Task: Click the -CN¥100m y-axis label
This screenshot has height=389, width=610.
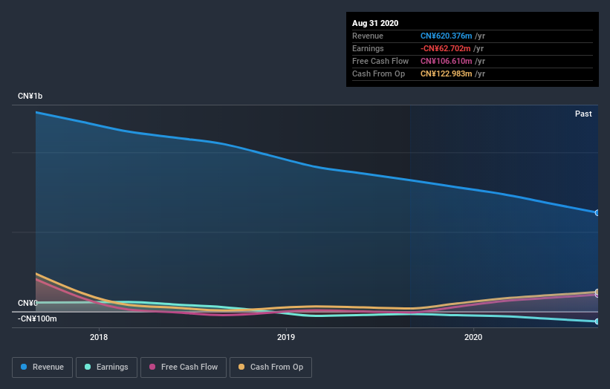Action: point(37,318)
